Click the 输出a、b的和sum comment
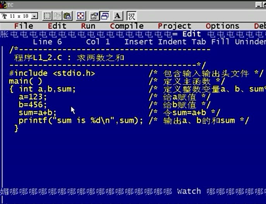This screenshot has height=204, width=266. tap(199, 121)
